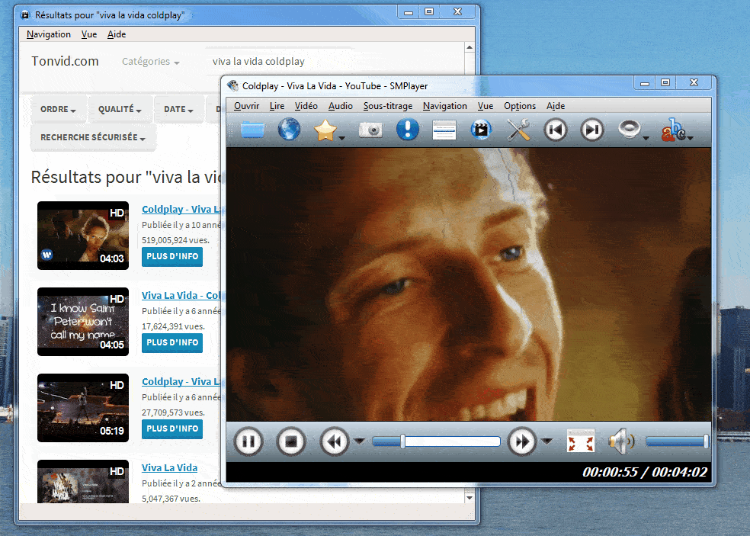Click PLUS D'INFO for the 04:05 video

172,342
